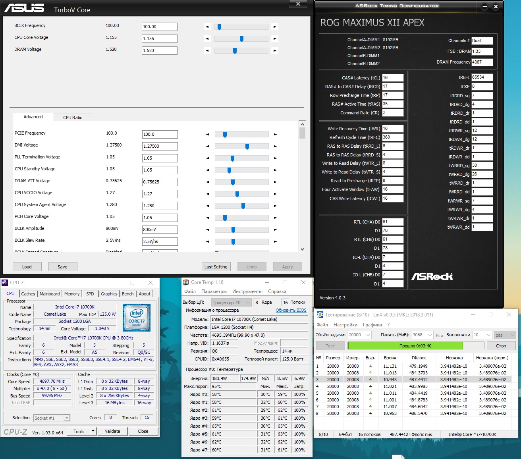Image resolution: width=521 pixels, height=459 pixels.
Task: Decrease BCLK Frequency with its left arrow
Action: point(207,27)
